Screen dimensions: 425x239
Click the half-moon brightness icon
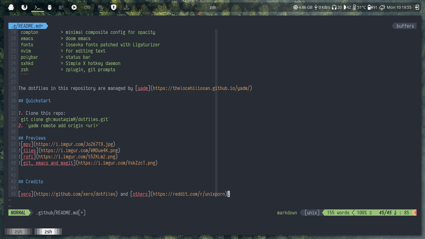(345, 7)
